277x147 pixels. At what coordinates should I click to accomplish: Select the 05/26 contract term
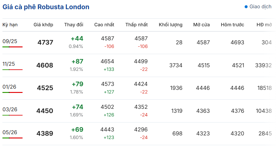[10, 132]
